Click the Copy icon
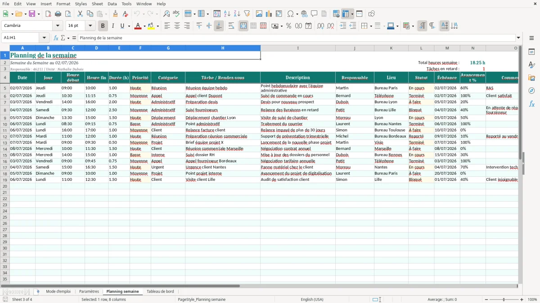This screenshot has height=303, width=540. tap(90, 14)
